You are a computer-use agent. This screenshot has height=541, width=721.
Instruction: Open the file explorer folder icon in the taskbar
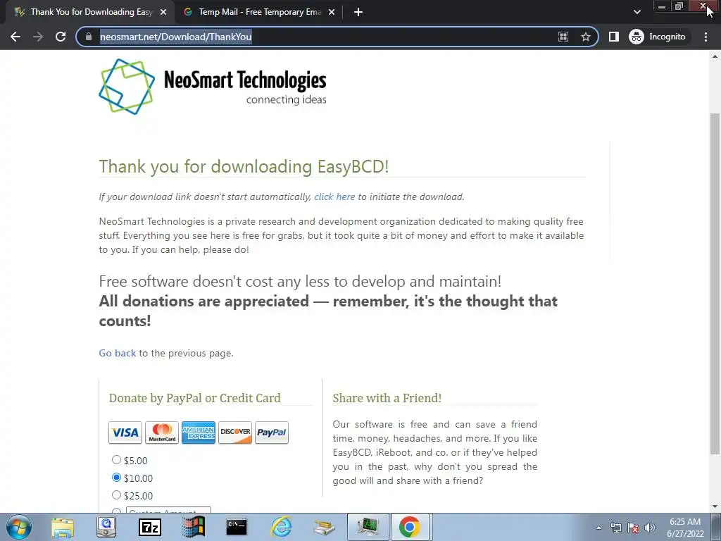click(63, 527)
